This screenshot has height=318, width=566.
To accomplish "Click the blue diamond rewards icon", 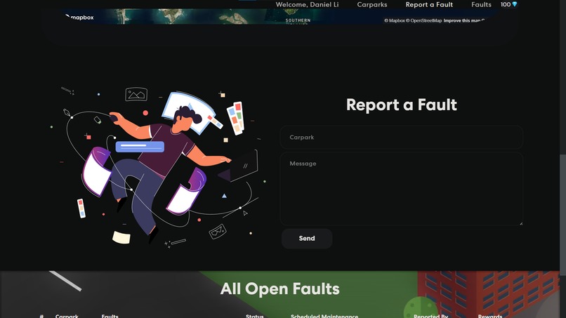I will [514, 4].
